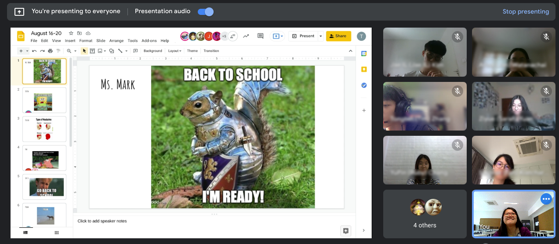Open the Layout dropdown

click(x=175, y=51)
